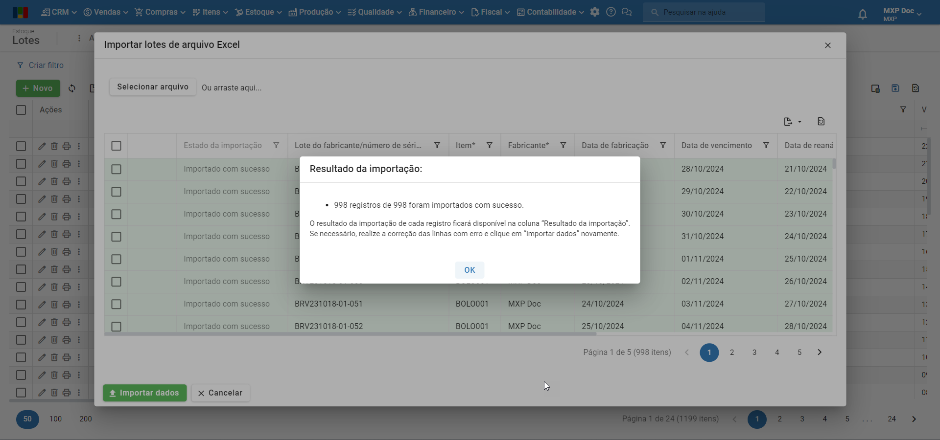Screen dimensions: 940x440
Task: Click the app logo in the top bar
Action: point(20,12)
